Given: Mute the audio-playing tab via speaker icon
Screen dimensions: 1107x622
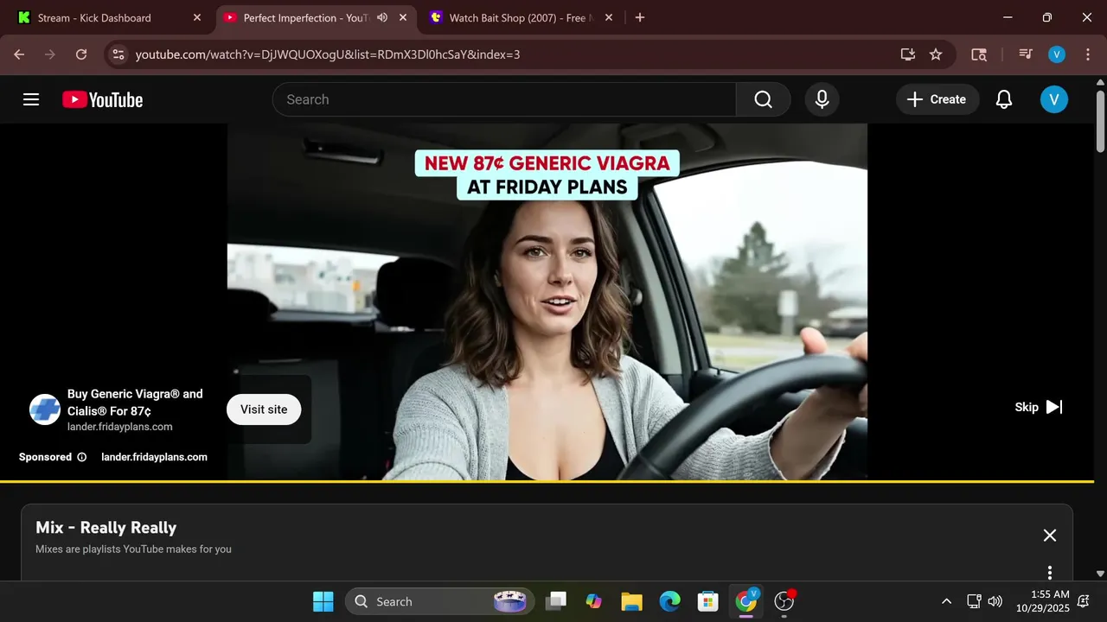Looking at the screenshot, I should (382, 17).
